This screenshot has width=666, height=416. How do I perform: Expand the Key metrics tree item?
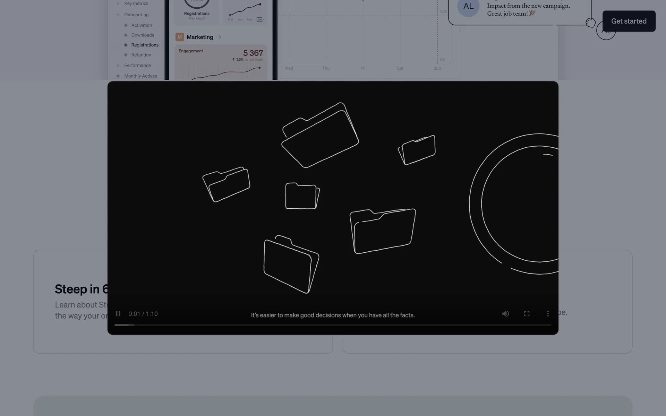pos(118,3)
